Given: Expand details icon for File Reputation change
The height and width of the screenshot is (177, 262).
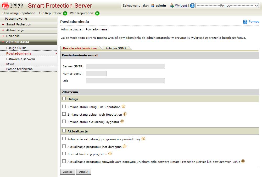Looking at the screenshot, I should 124,106.
